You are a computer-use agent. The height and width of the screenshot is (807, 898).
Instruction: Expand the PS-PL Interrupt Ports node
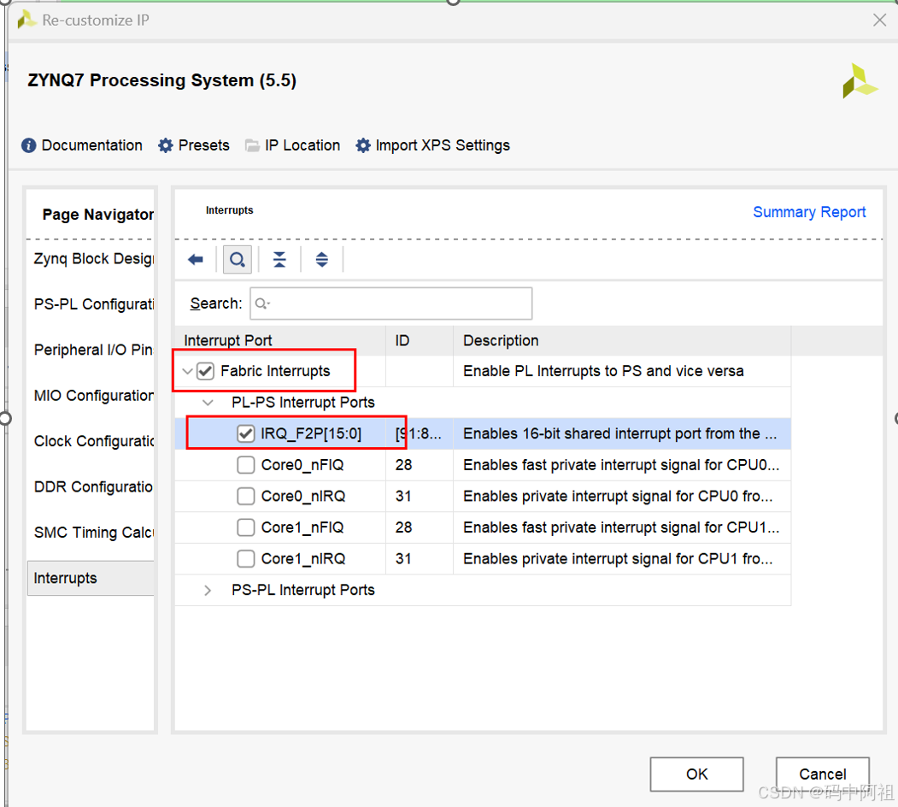pyautogui.click(x=208, y=591)
